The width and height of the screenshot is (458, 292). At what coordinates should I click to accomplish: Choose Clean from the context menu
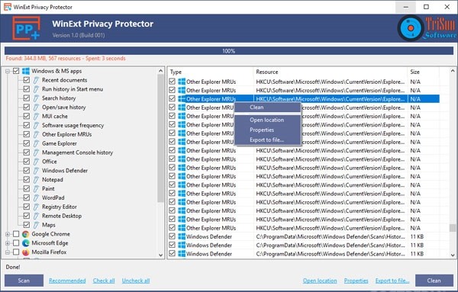coord(268,107)
